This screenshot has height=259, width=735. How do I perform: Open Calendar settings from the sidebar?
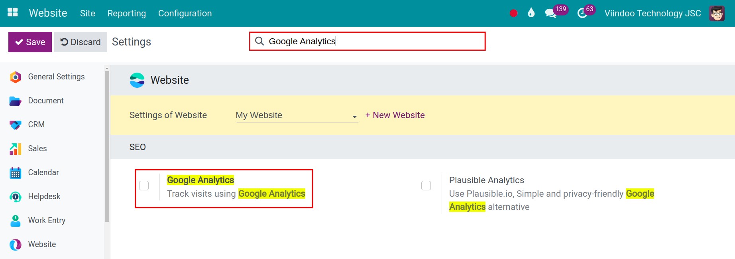[43, 172]
